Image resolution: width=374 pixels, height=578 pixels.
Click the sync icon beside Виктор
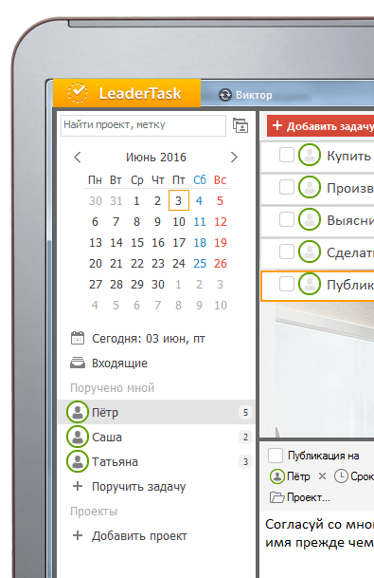tap(225, 95)
